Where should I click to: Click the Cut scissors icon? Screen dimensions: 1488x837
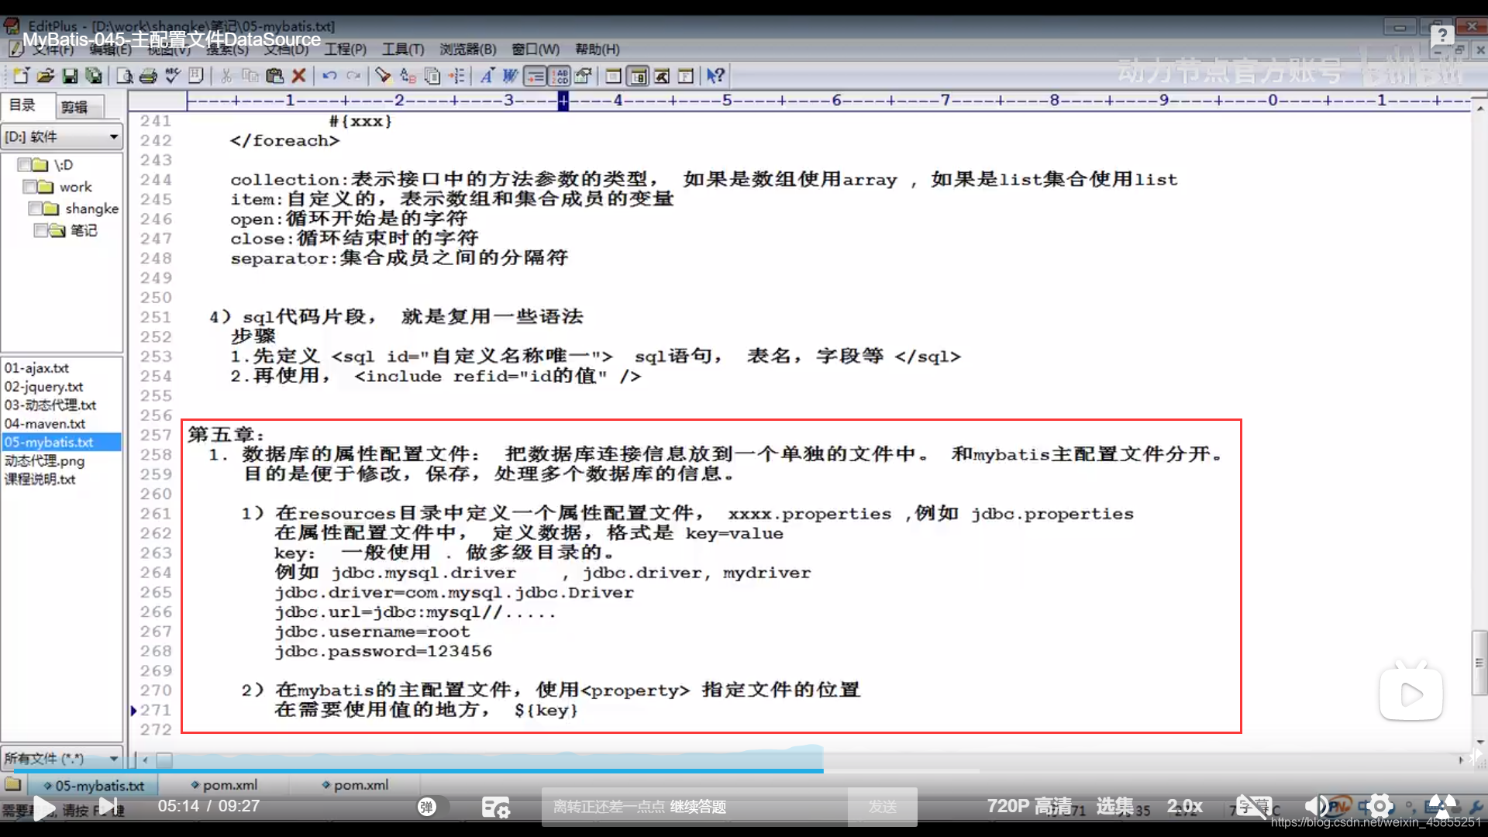[x=226, y=75]
